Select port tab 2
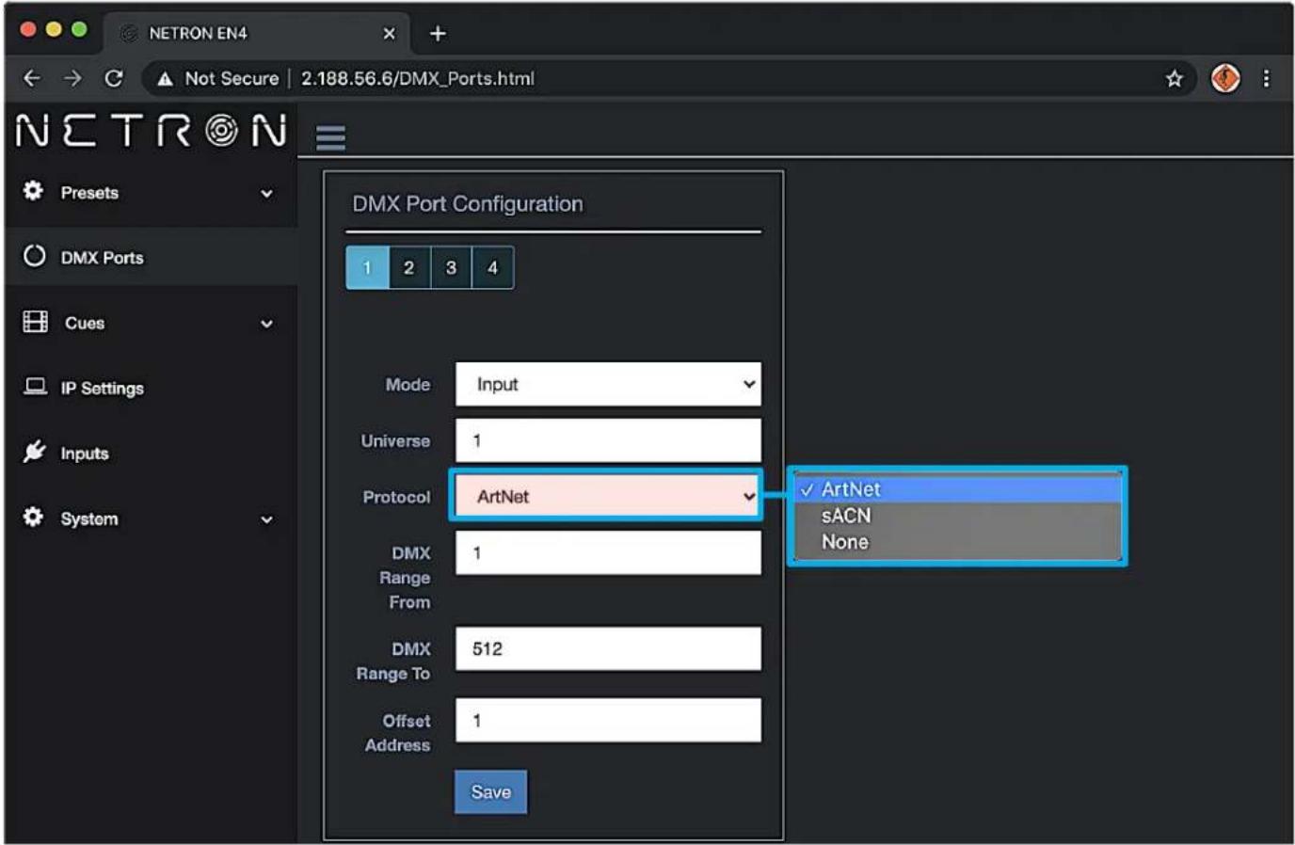 click(409, 267)
